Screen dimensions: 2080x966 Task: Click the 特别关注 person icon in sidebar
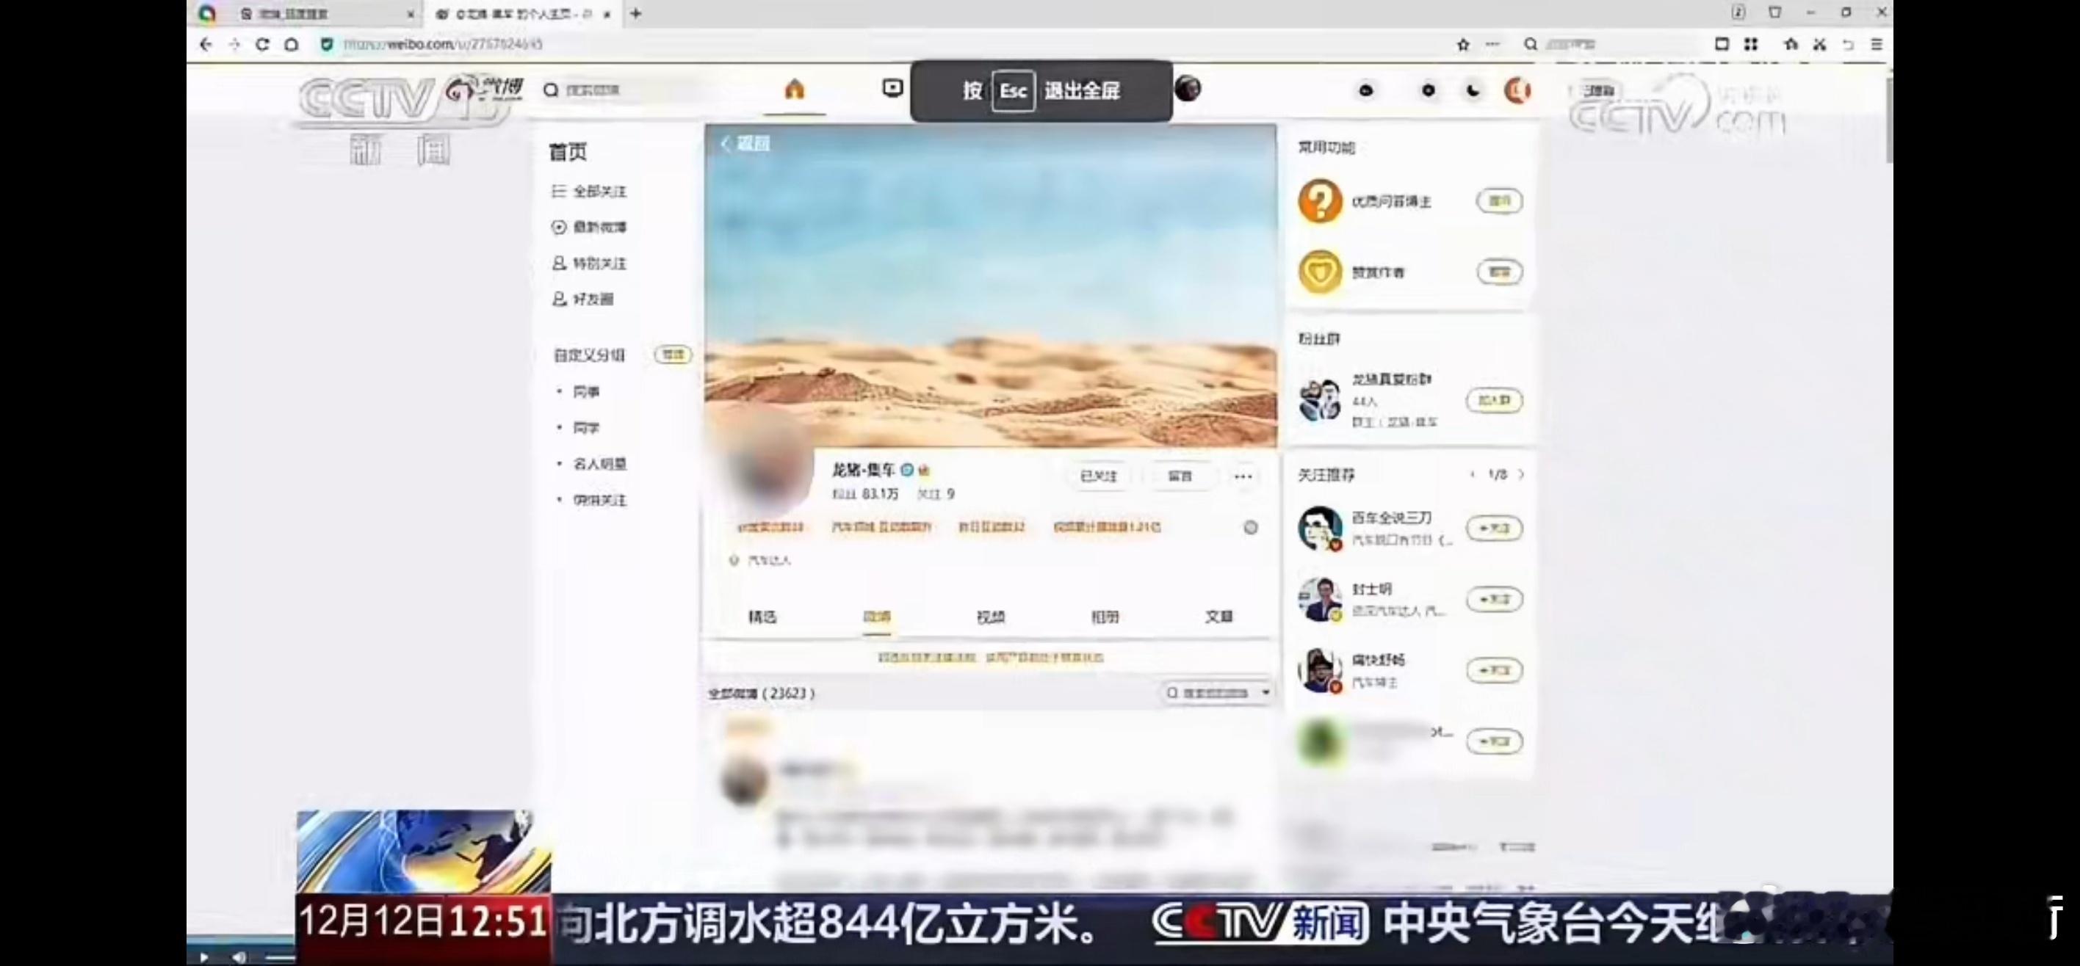(558, 263)
